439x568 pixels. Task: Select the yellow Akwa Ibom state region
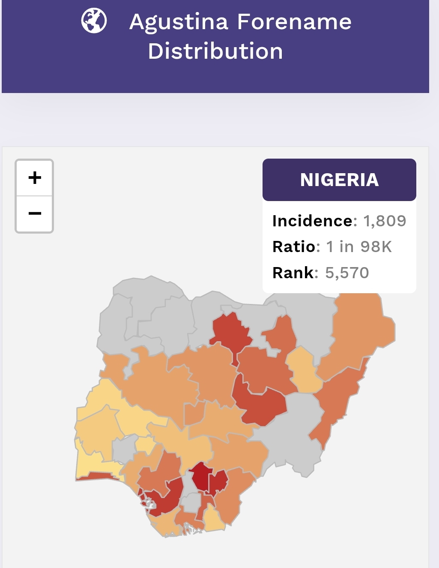tap(213, 520)
